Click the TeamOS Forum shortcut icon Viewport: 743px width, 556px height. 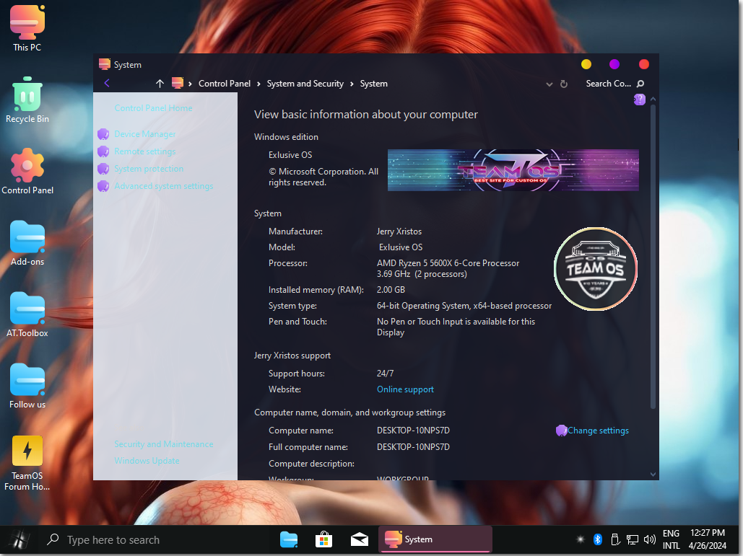(27, 451)
